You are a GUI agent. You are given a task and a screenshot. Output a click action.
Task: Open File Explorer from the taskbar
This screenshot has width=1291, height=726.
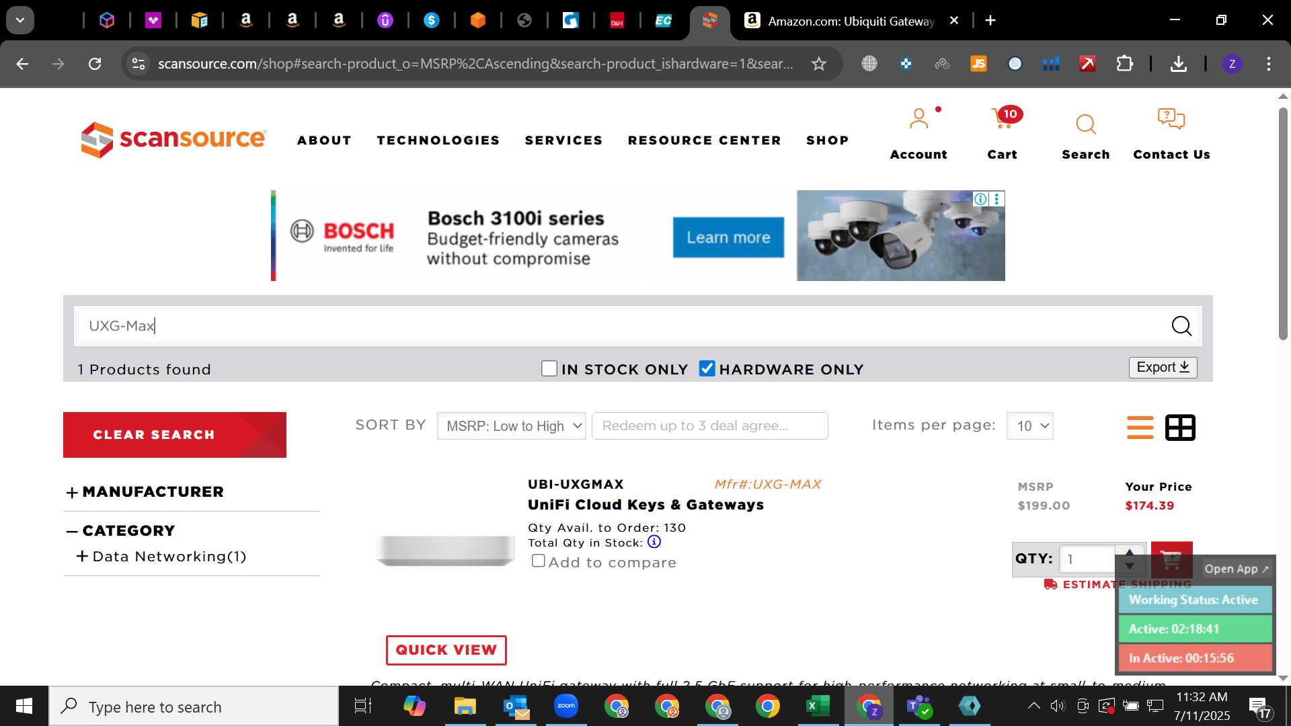tap(465, 706)
